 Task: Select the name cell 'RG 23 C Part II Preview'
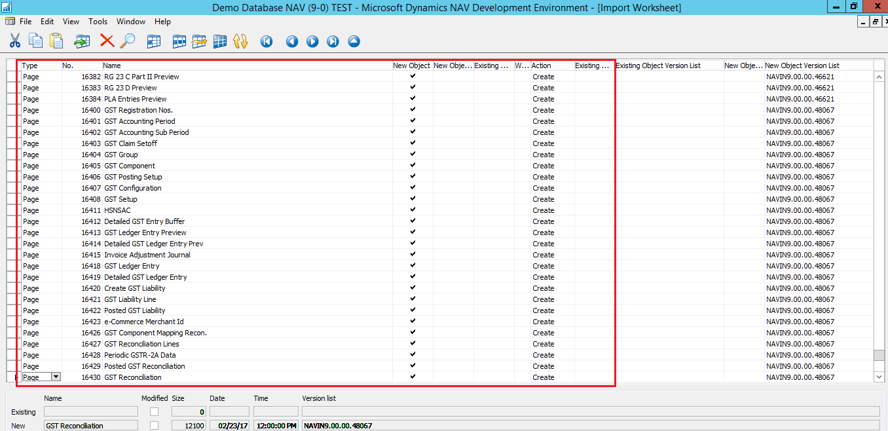click(x=247, y=77)
